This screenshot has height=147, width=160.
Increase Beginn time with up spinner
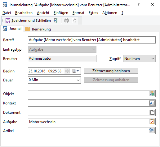pyautogui.click(x=67, y=70)
